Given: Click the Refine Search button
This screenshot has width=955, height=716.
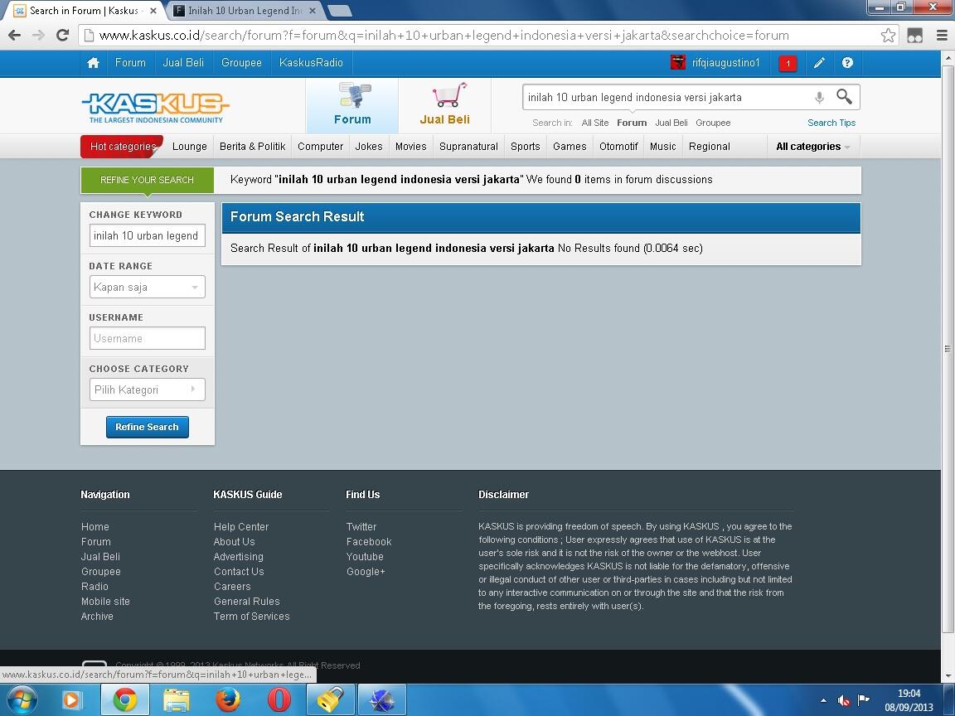Looking at the screenshot, I should click(148, 427).
